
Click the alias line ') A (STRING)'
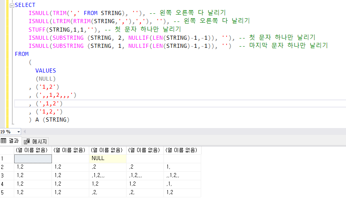pyautogui.click(x=49, y=120)
